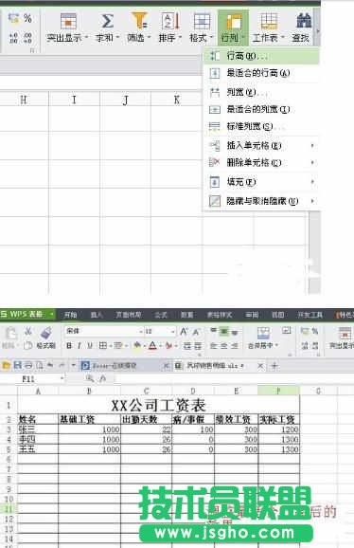This screenshot has height=548, width=354.
Task: Click the 查找 binoculars find icon
Action: [x=303, y=20]
